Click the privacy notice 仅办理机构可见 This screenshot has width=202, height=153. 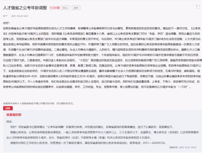tap(65, 103)
